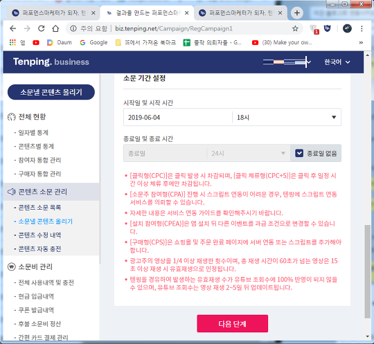Open the start time dropdown showing 18시
374x344 pixels.
pos(287,117)
